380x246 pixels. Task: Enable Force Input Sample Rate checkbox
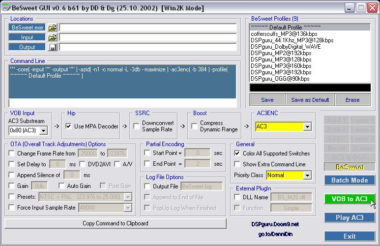[11, 208]
